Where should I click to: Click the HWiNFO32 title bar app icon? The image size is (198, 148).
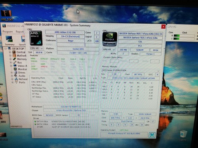4,26
